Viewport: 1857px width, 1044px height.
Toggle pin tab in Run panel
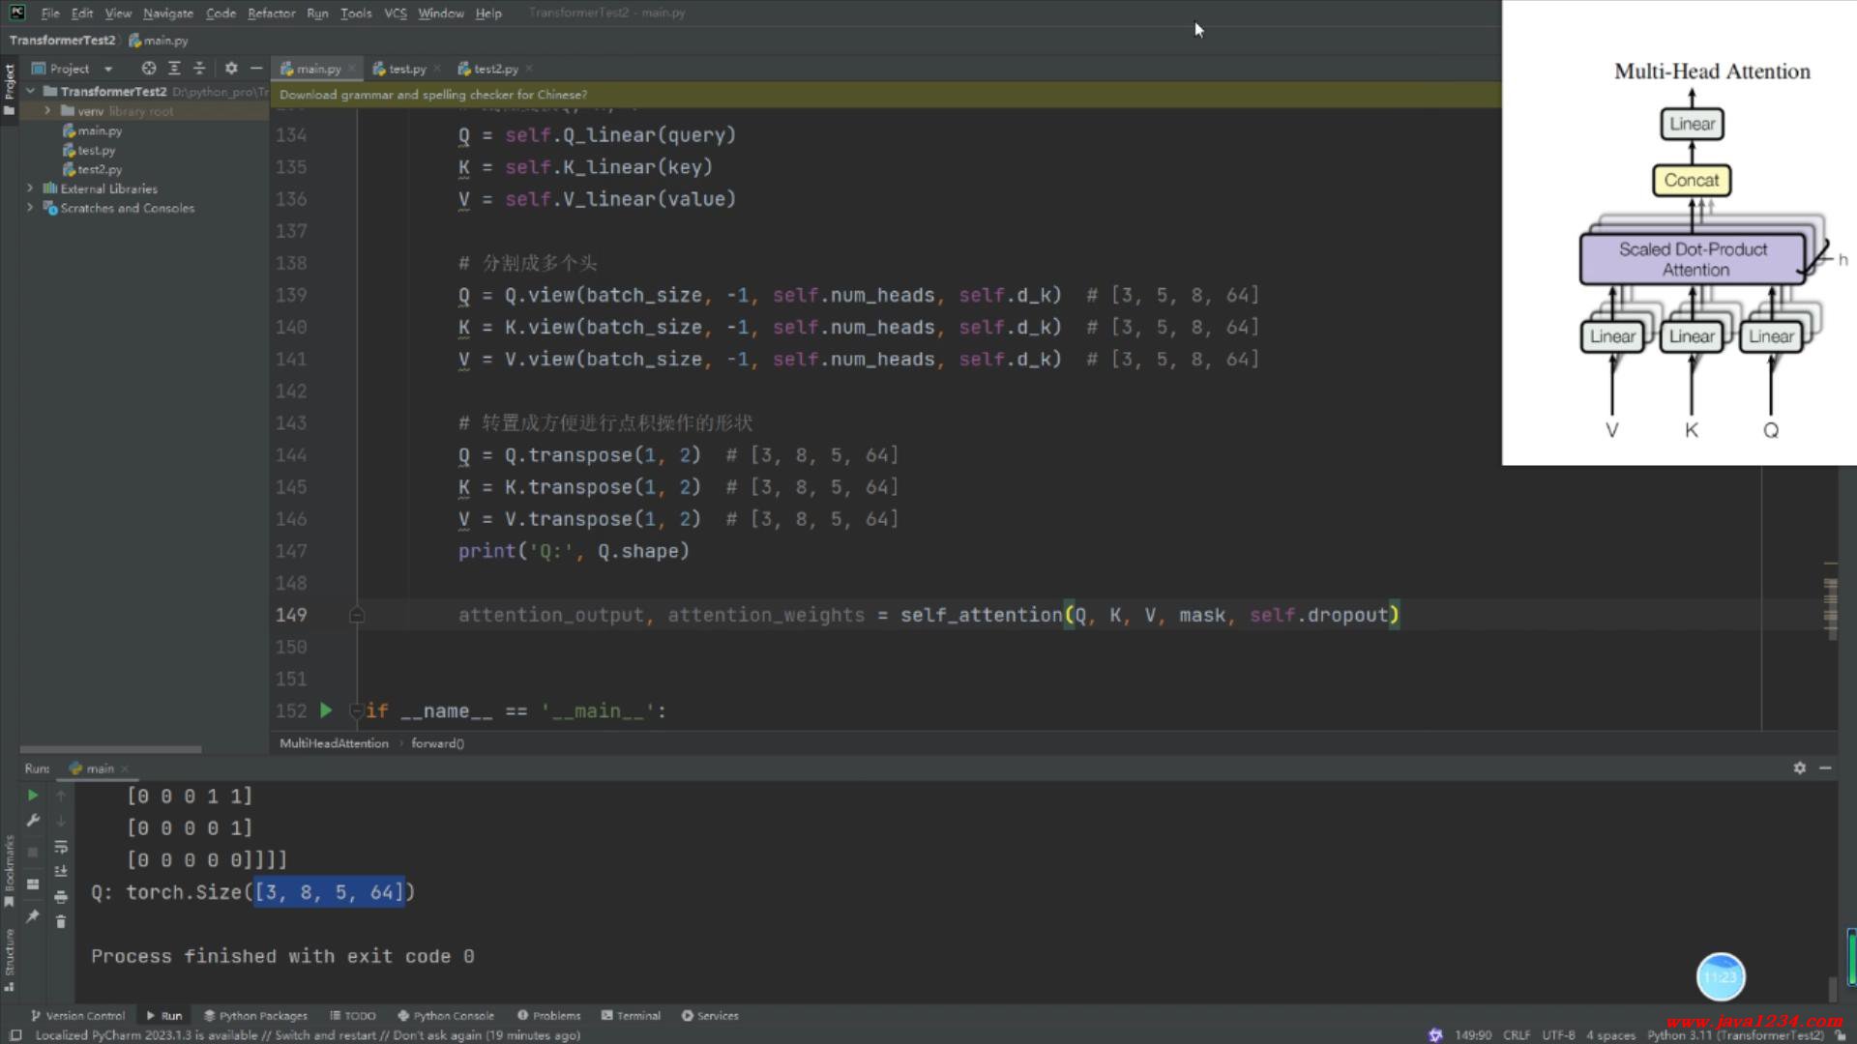click(x=33, y=916)
